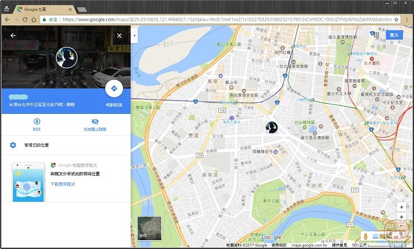Click the 南機場夜市 map label
Screen dimensions: 414x249
pyautogui.click(x=263, y=152)
